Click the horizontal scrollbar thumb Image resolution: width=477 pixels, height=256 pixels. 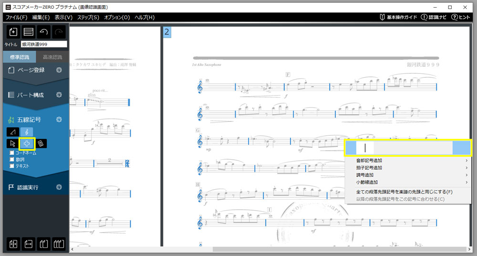pyautogui.click(x=339, y=249)
